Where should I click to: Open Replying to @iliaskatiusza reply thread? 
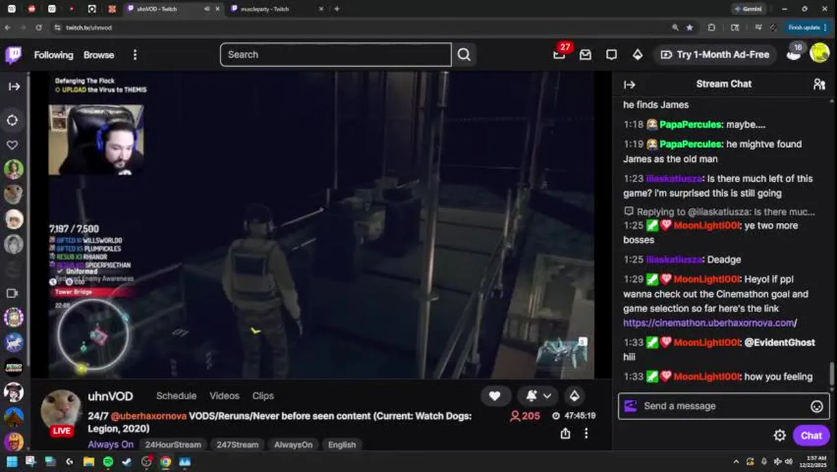pos(719,212)
